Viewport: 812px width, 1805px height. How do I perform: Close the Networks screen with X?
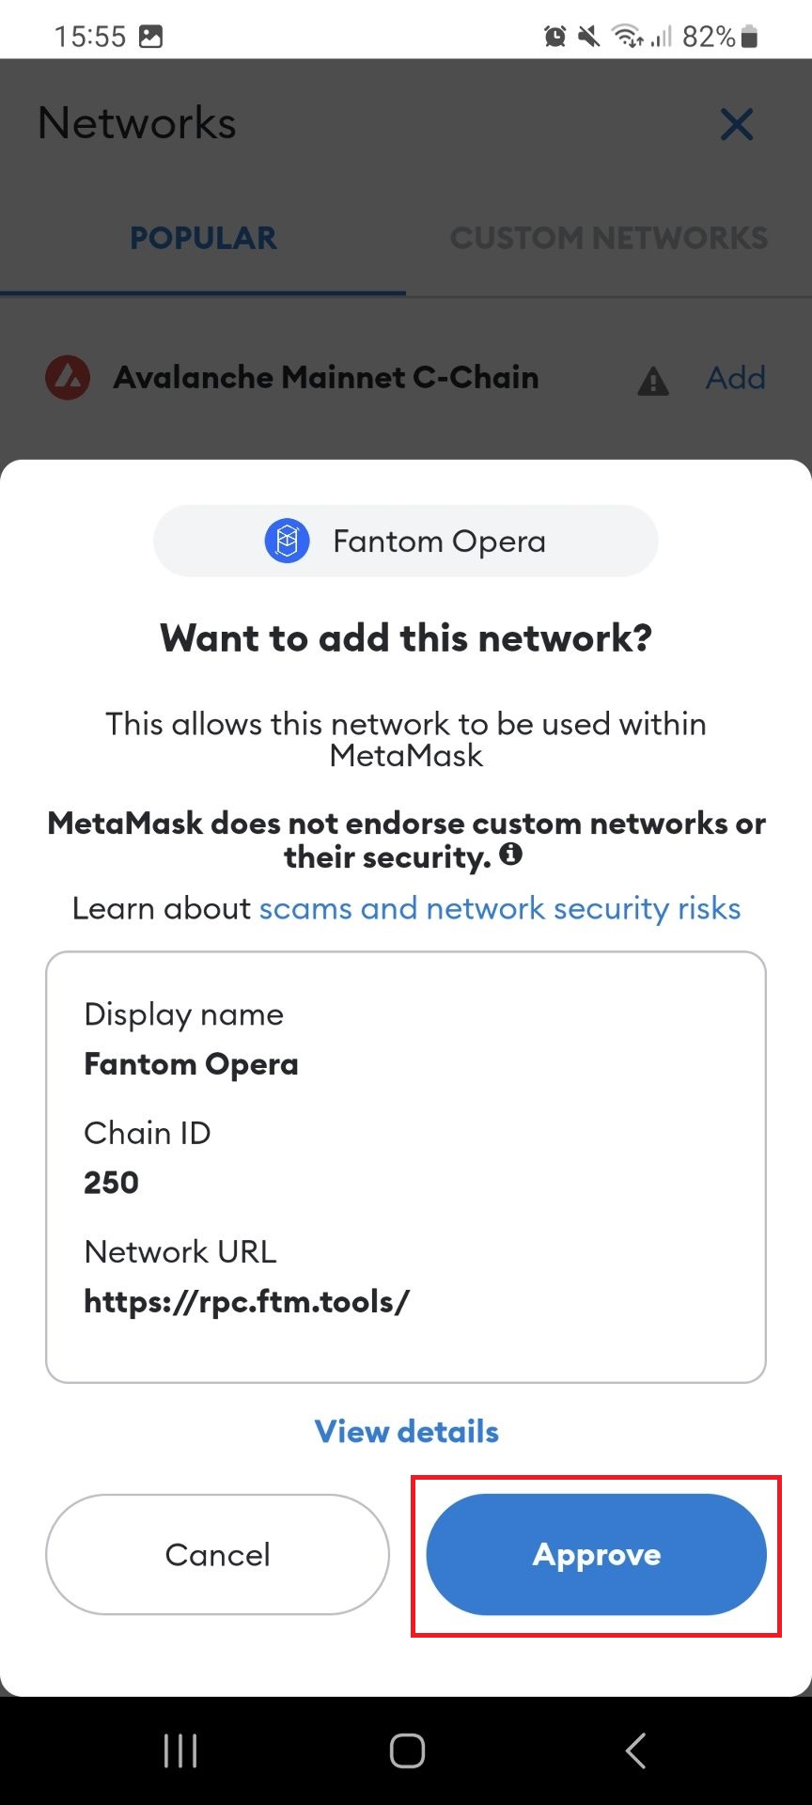[x=736, y=124]
